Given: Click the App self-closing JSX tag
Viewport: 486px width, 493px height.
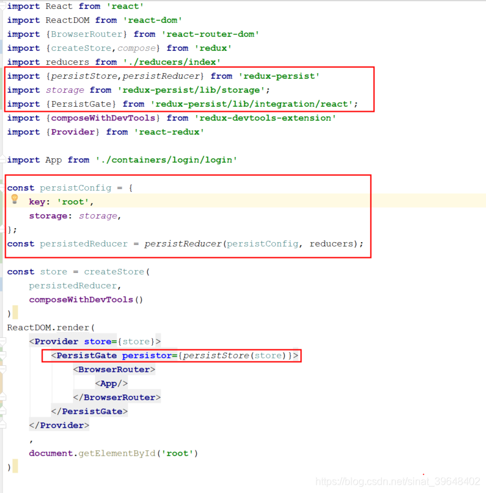Looking at the screenshot, I should (x=111, y=383).
